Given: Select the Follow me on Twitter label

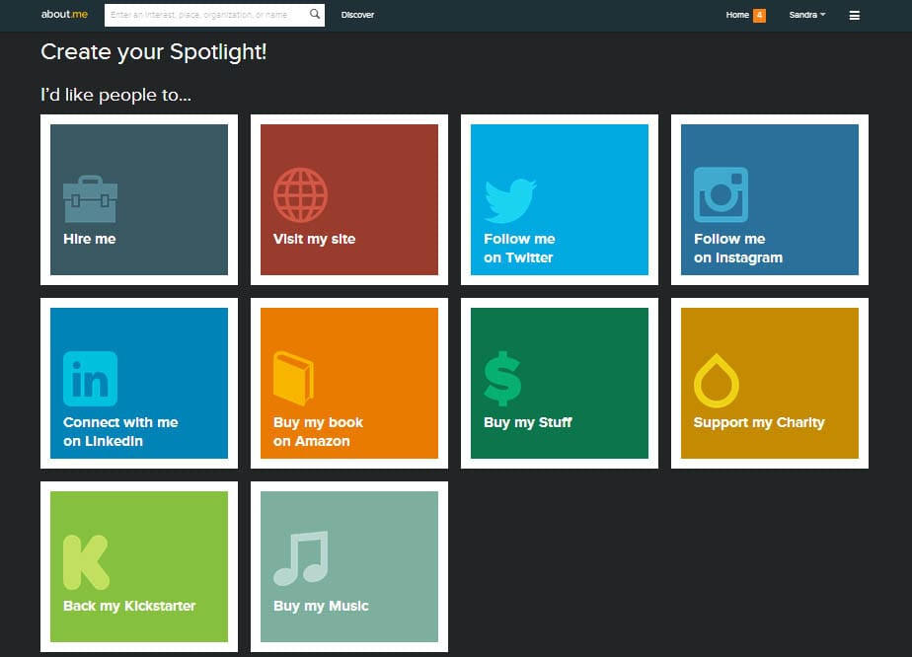Looking at the screenshot, I should (519, 249).
